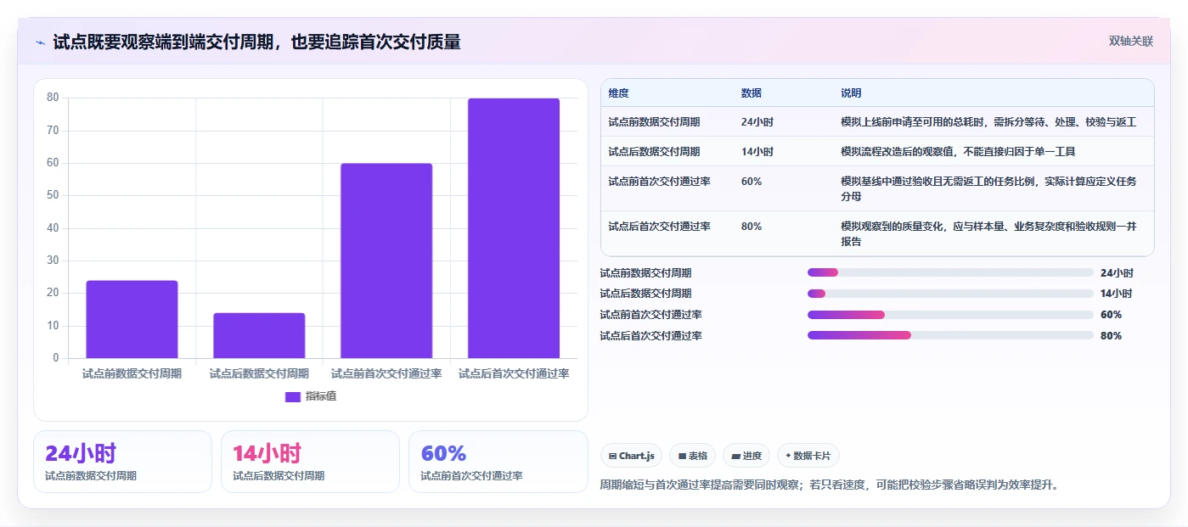
Task: Click the slide title about 端到端交付周期
Action: [x=256, y=42]
